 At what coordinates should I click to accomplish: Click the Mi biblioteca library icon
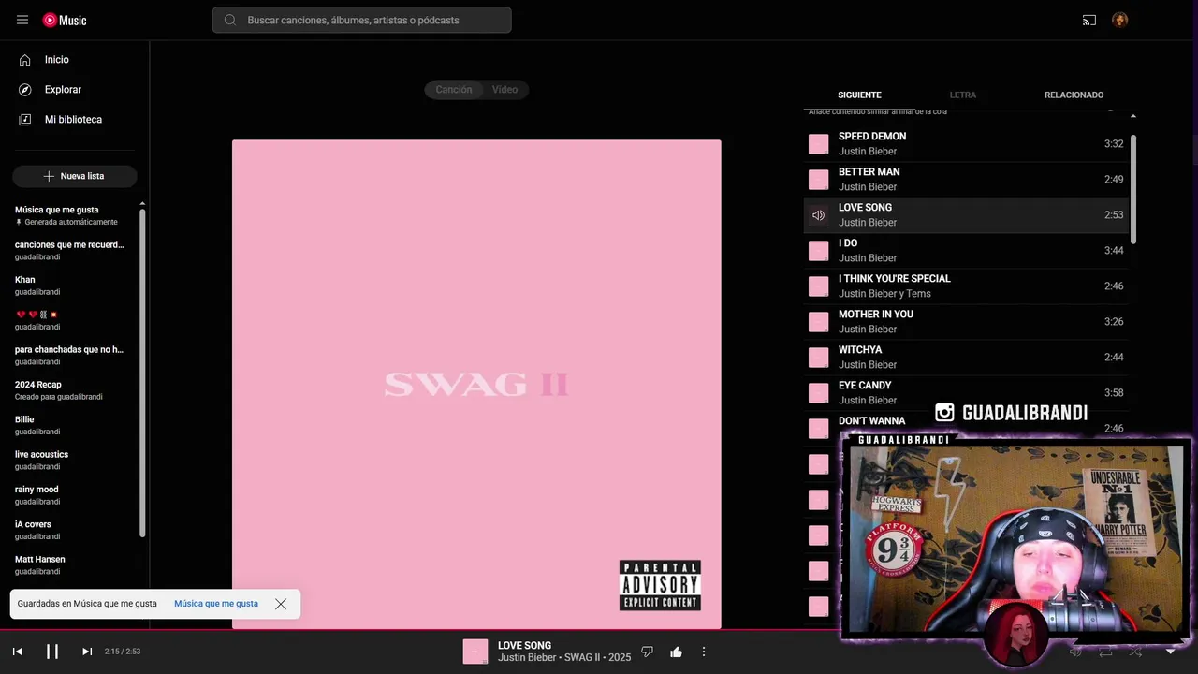(x=25, y=120)
